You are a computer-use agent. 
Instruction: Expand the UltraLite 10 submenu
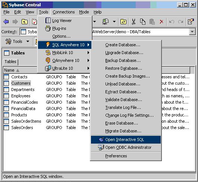(x=88, y=68)
